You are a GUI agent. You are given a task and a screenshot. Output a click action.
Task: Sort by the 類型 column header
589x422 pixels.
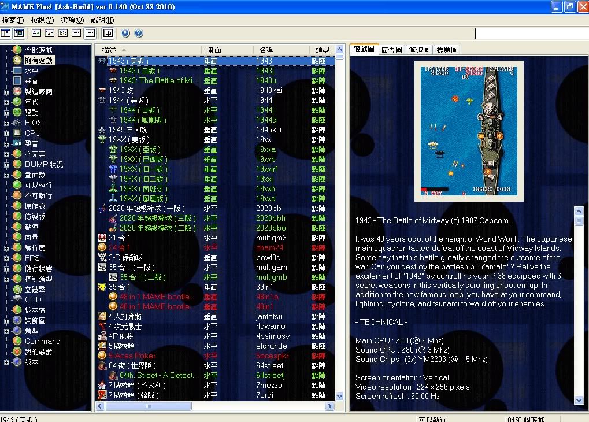coord(322,50)
